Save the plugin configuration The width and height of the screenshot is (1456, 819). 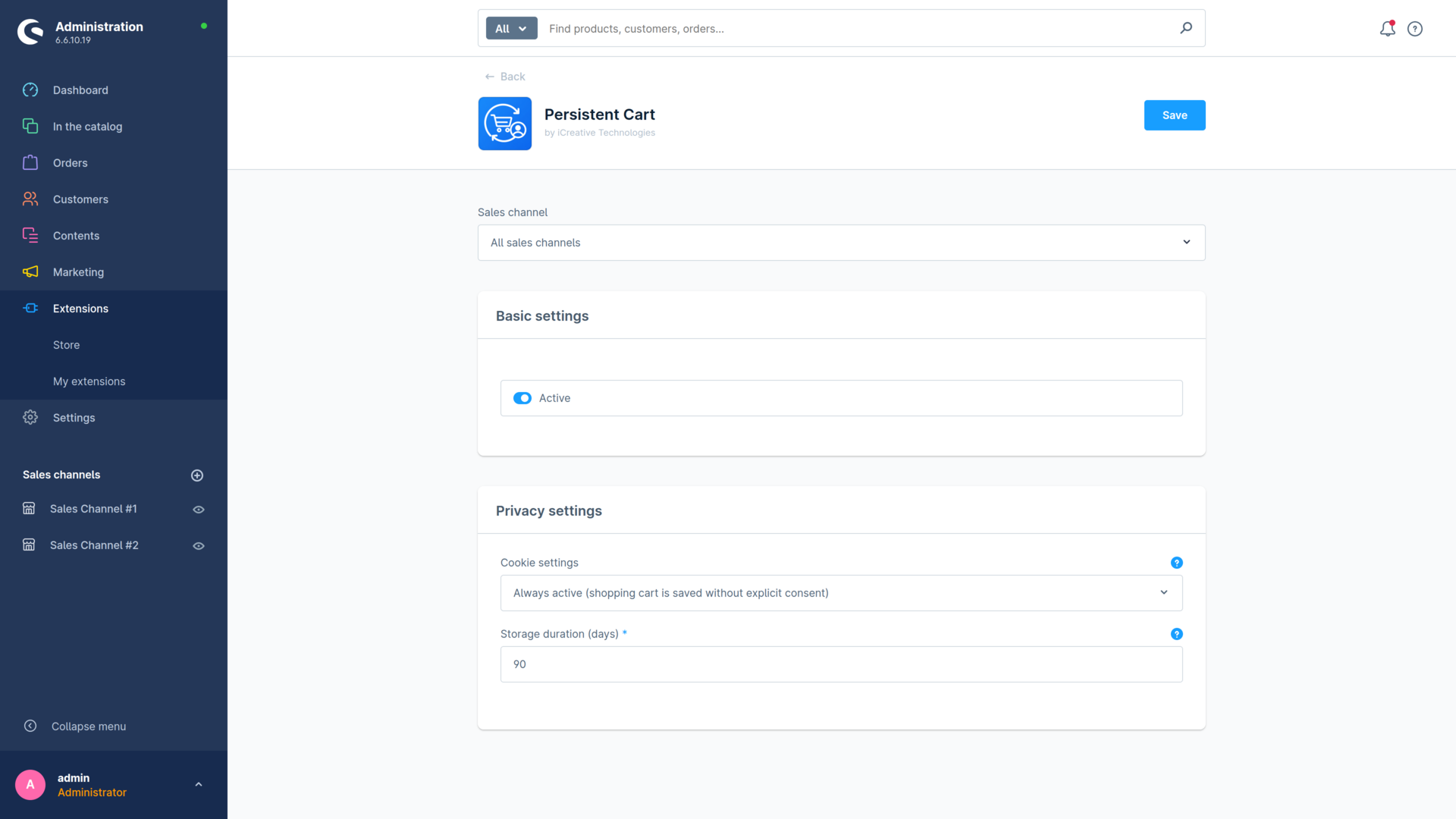click(1175, 115)
